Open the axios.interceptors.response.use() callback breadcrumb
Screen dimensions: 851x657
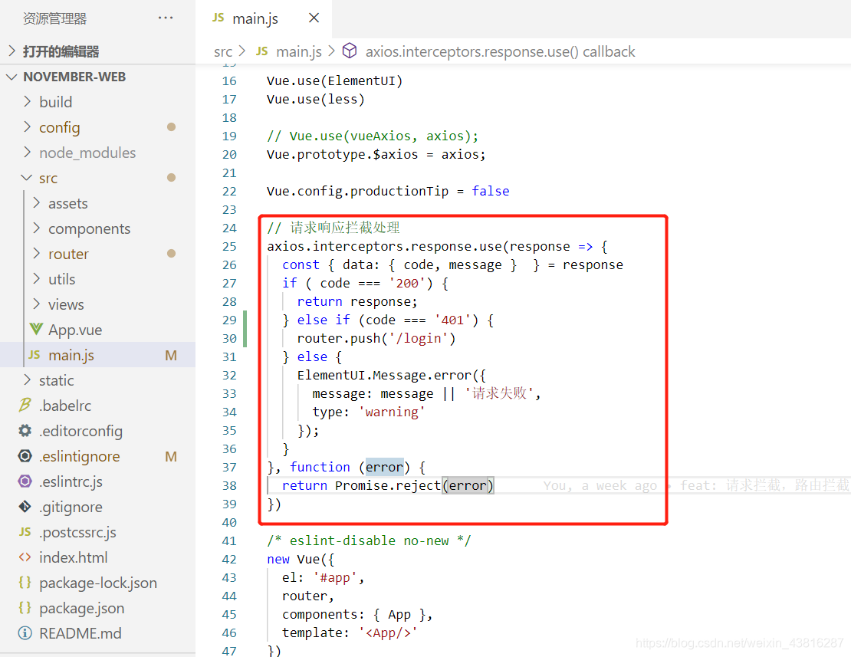pyautogui.click(x=500, y=51)
